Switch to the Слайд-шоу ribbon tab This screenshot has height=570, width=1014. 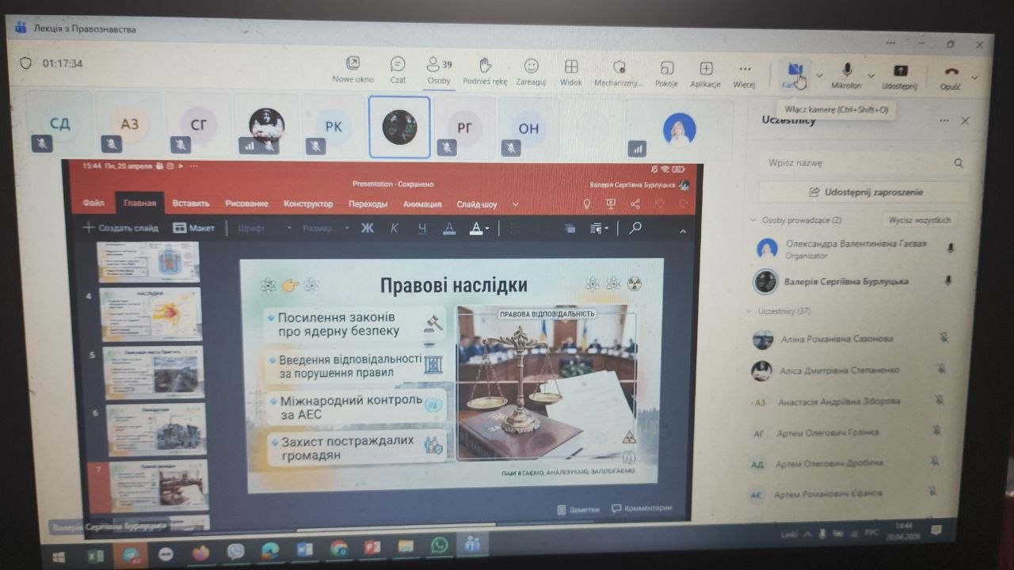476,204
